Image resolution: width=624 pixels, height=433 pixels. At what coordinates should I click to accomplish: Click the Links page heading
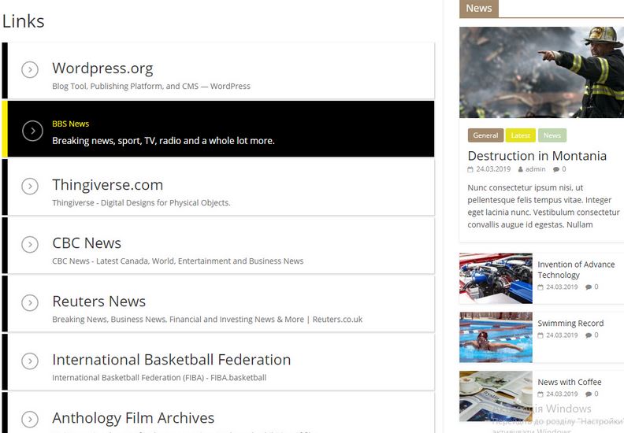point(23,21)
